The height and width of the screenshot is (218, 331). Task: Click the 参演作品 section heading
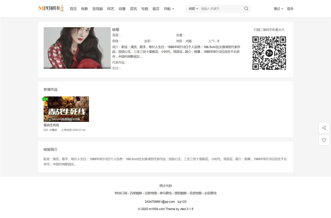[51, 89]
